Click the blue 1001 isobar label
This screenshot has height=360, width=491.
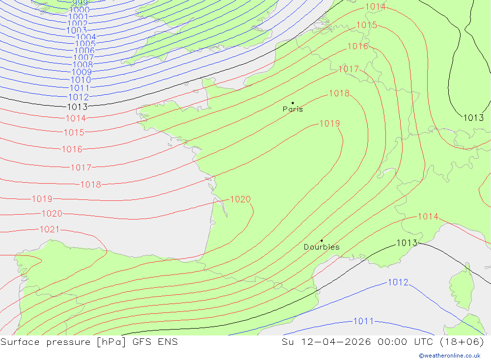pyautogui.click(x=78, y=17)
